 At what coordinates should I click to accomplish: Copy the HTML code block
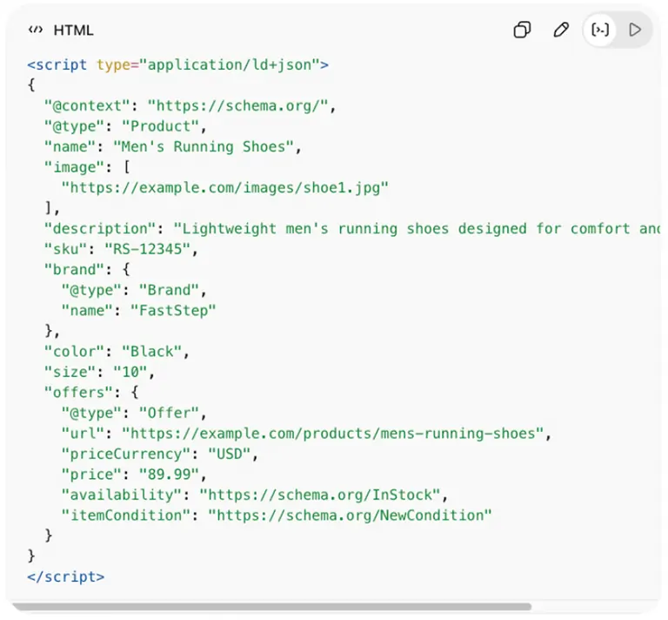(x=522, y=30)
